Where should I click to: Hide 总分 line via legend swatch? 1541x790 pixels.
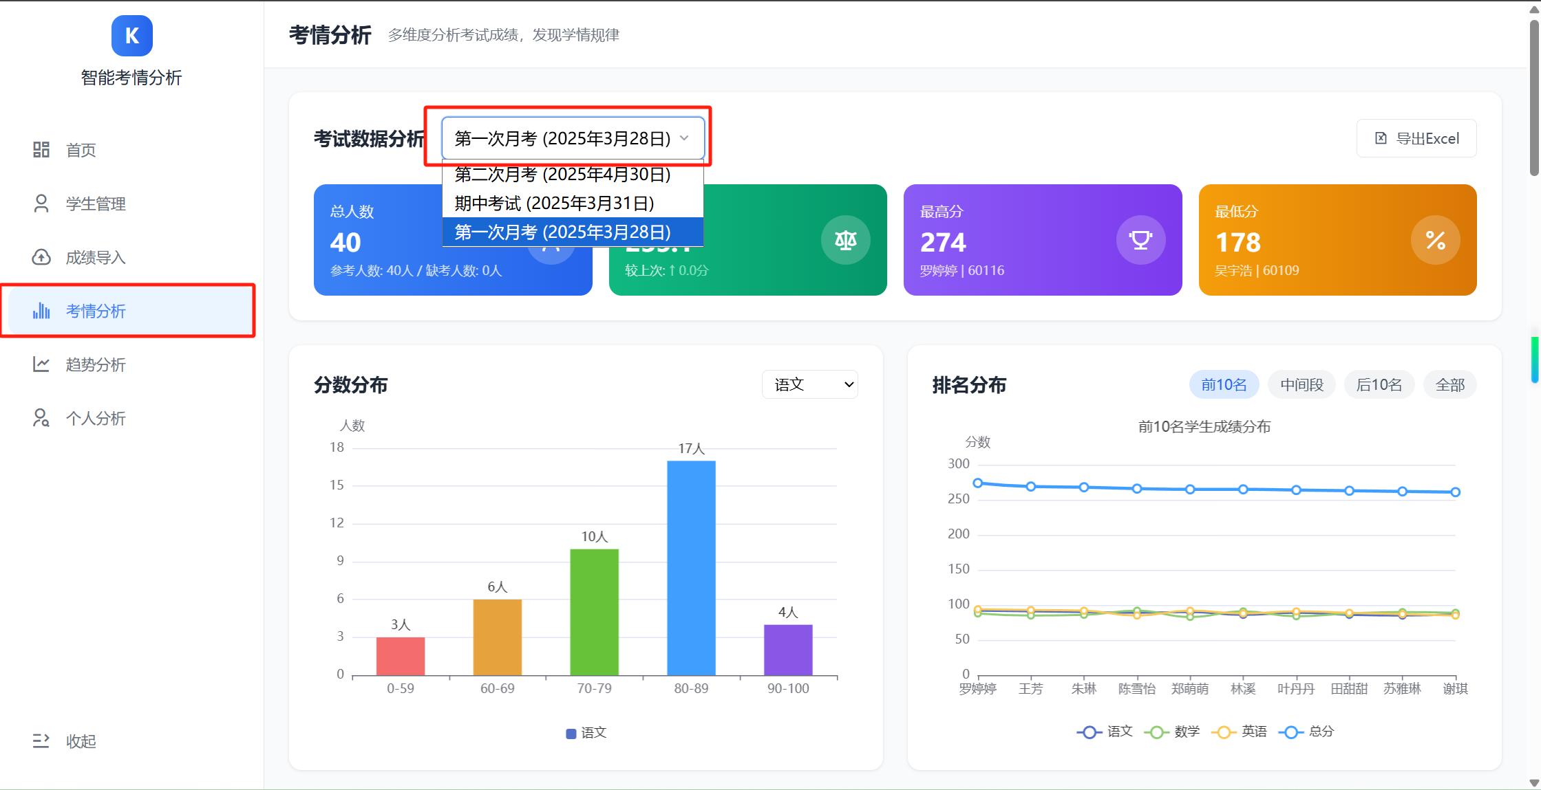click(x=1290, y=732)
